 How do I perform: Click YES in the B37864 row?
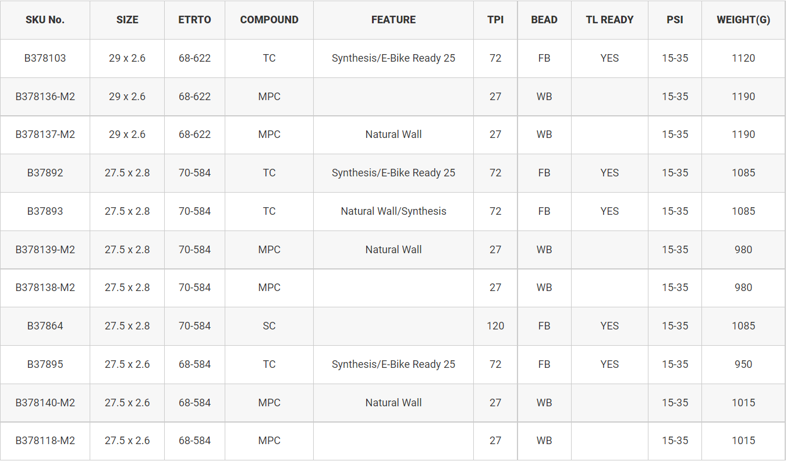(609, 326)
